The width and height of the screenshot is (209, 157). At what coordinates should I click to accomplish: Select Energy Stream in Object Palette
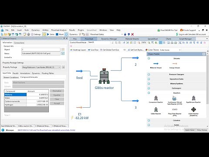point(175,65)
